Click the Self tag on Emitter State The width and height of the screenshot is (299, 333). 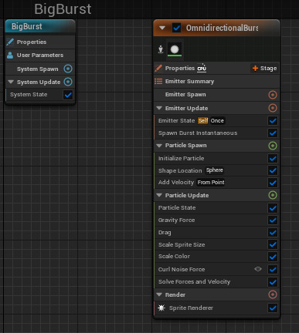(203, 120)
